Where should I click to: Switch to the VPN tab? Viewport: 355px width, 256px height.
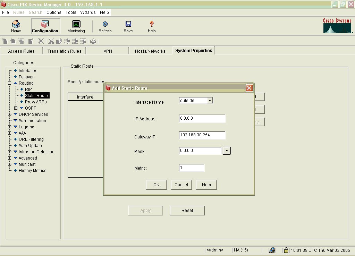[108, 51]
